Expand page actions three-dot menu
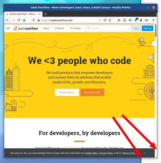Image resolution: width=161 pixels, height=163 pixels. pos(100,20)
